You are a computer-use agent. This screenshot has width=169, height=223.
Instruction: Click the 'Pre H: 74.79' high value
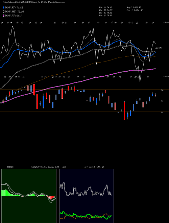105,10
